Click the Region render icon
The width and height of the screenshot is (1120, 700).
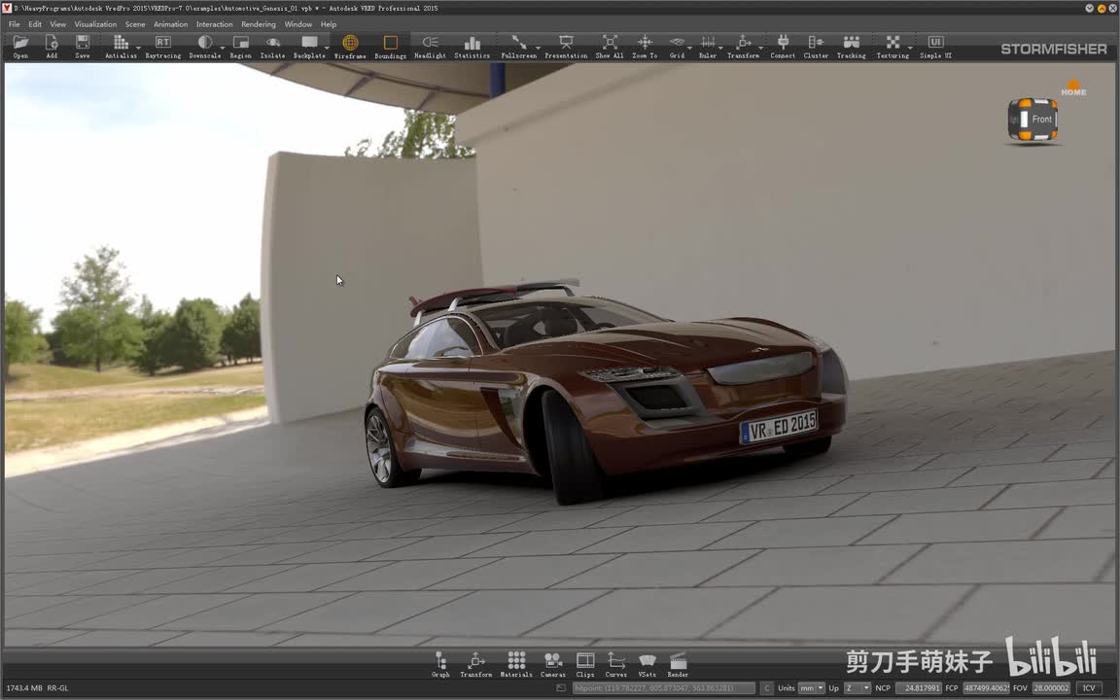[x=241, y=47]
